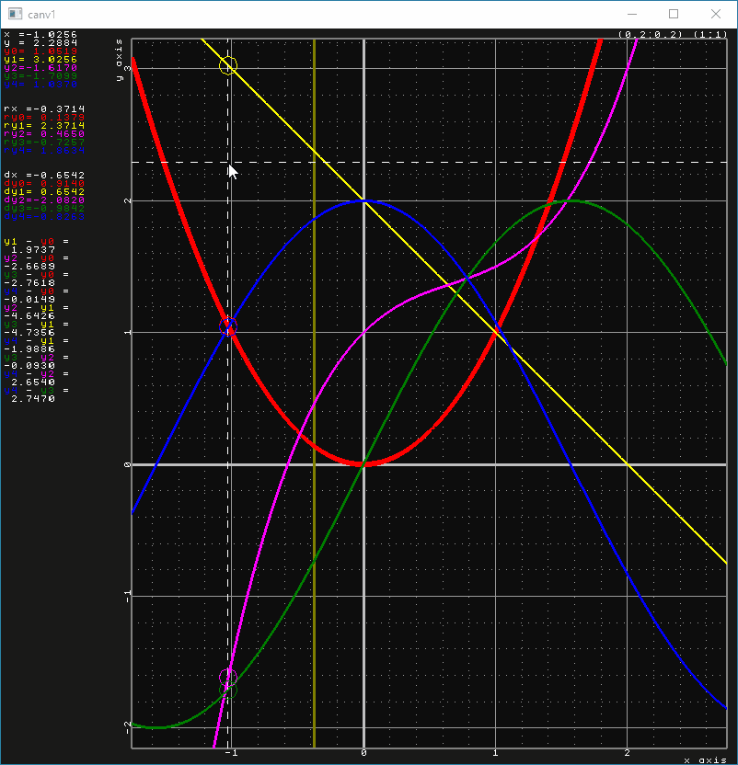
Task: Click the green circle marker on the green curve
Action: click(x=228, y=690)
